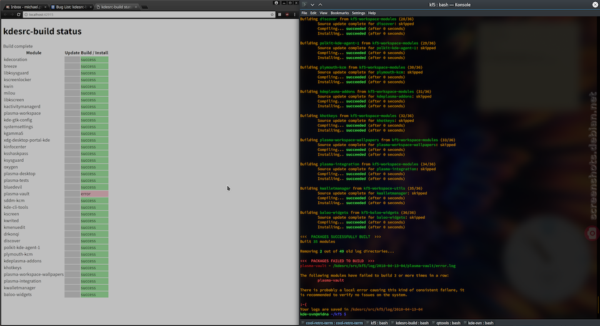Click the success cell for oxygen
Image resolution: width=600 pixels, height=326 pixels.
(x=94, y=167)
